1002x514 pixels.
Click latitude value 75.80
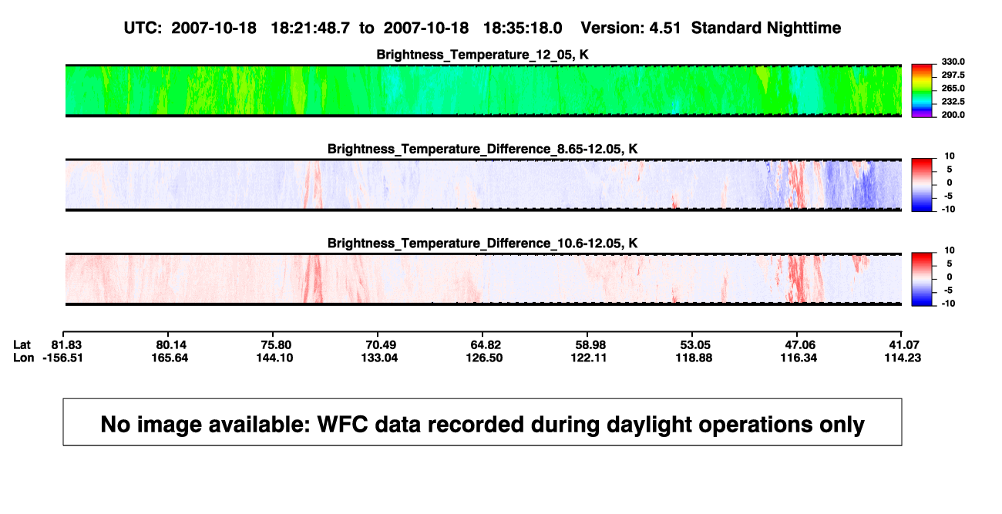click(276, 344)
